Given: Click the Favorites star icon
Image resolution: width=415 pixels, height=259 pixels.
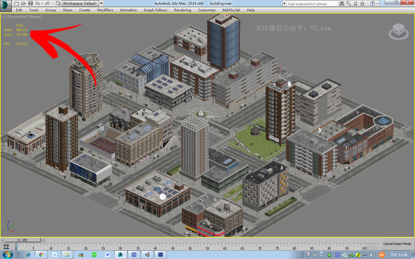Looking at the screenshot, I should pyautogui.click(x=363, y=3).
